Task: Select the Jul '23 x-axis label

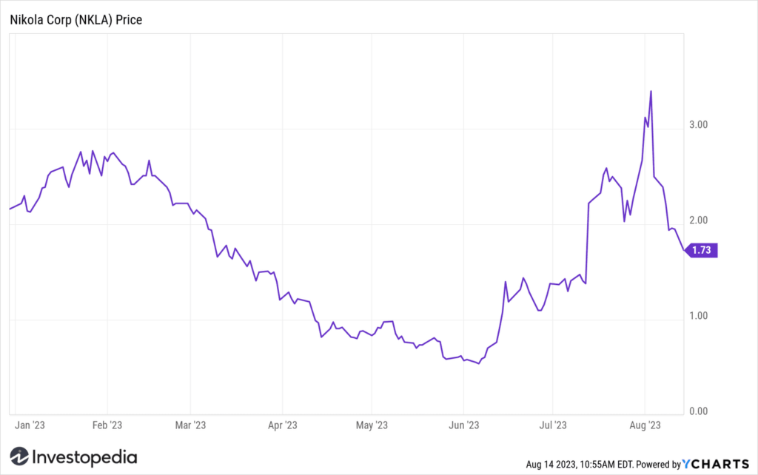Action: (552, 425)
